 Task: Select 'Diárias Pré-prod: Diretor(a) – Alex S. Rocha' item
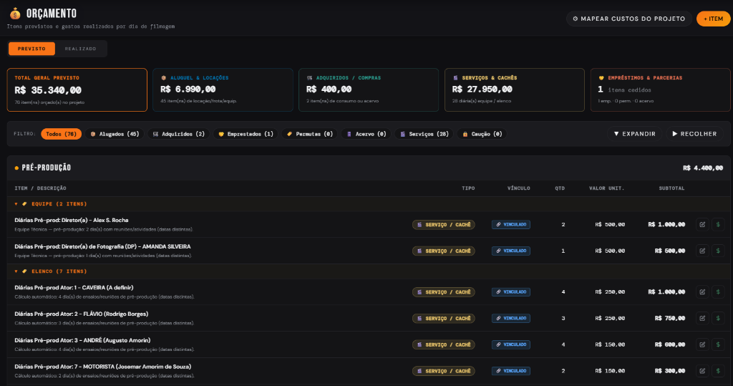point(72,221)
